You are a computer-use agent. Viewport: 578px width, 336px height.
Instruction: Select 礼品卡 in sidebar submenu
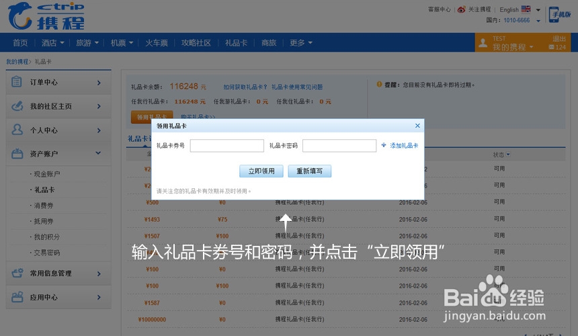44,190
